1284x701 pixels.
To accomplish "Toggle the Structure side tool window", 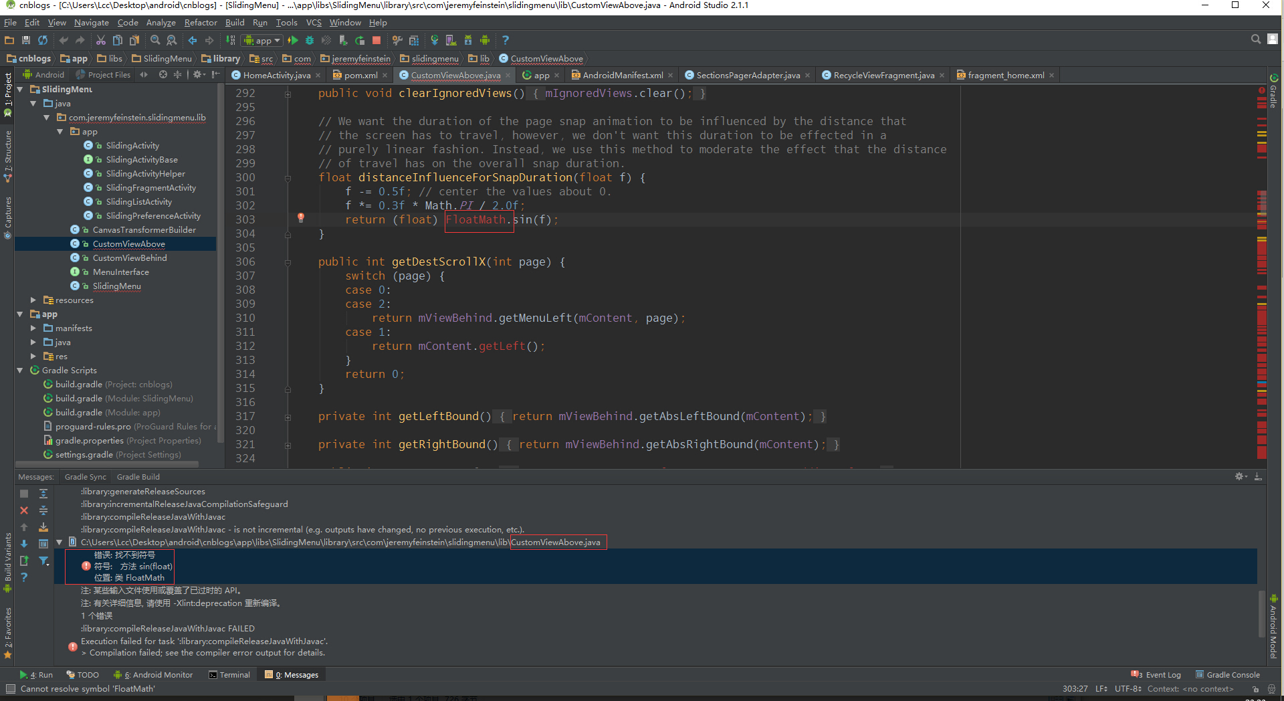I will click(x=8, y=154).
